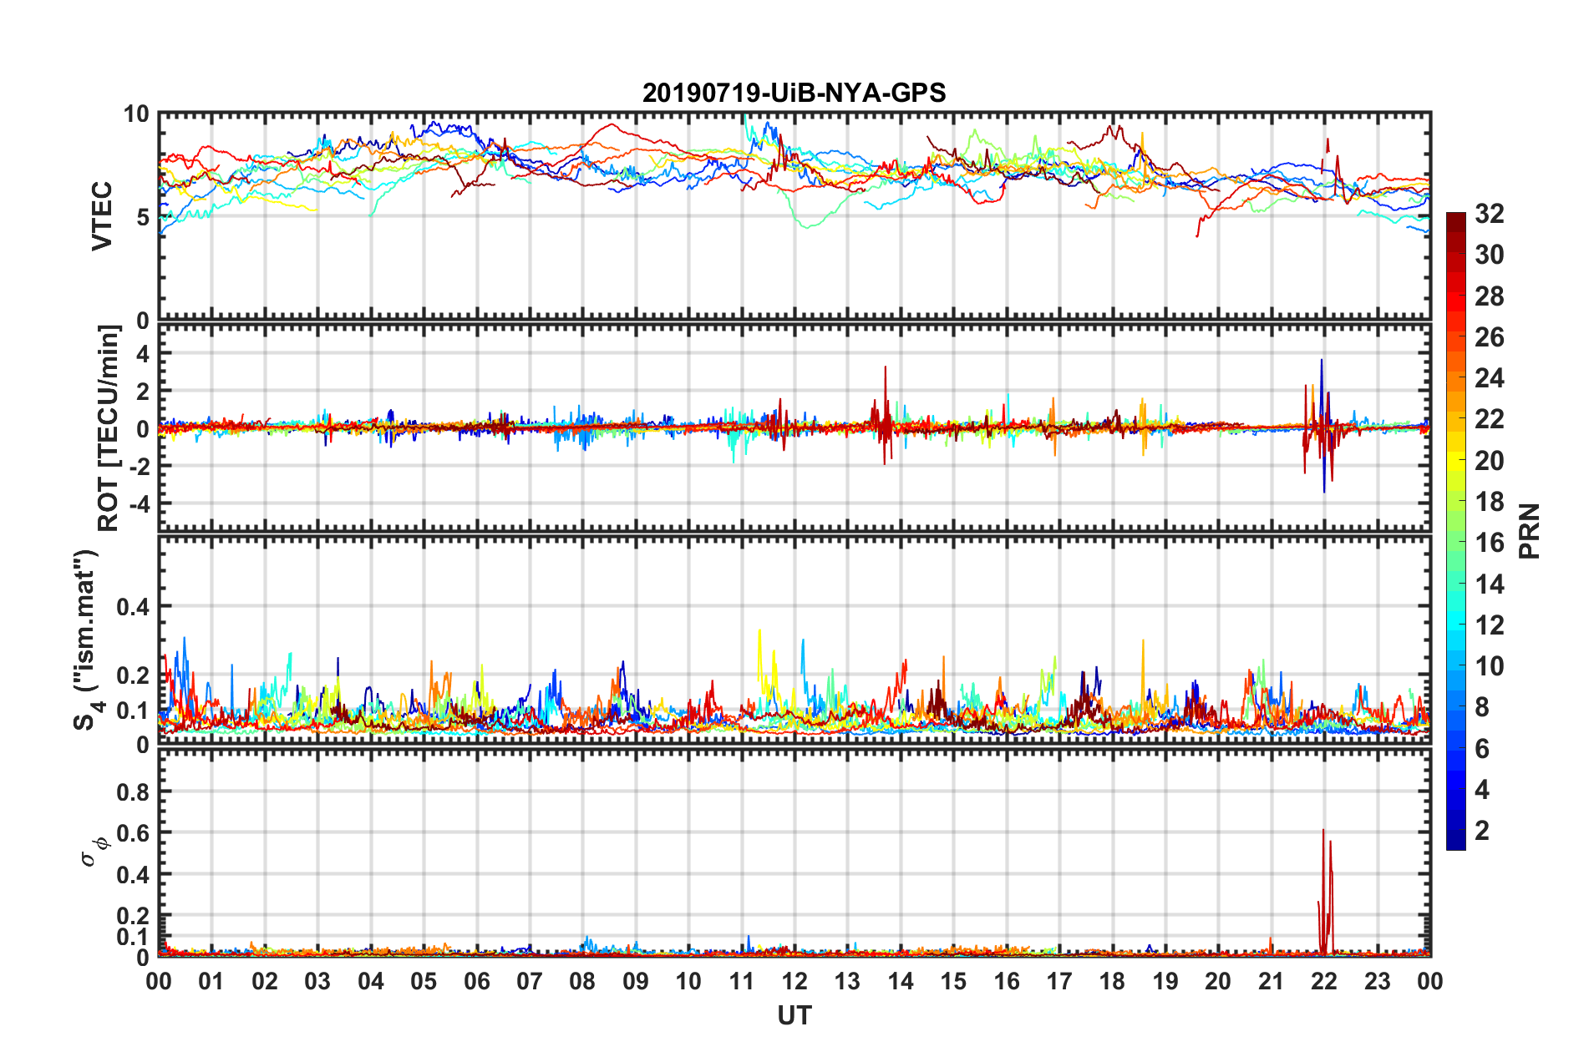Click the 10 tick on the VTEC axis
This screenshot has height=1062, width=1589.
pyautogui.click(x=136, y=114)
